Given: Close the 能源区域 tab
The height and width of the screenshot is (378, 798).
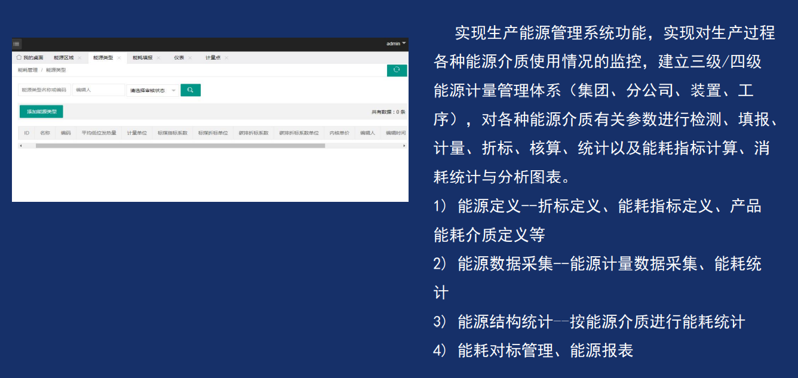Looking at the screenshot, I should pos(79,58).
